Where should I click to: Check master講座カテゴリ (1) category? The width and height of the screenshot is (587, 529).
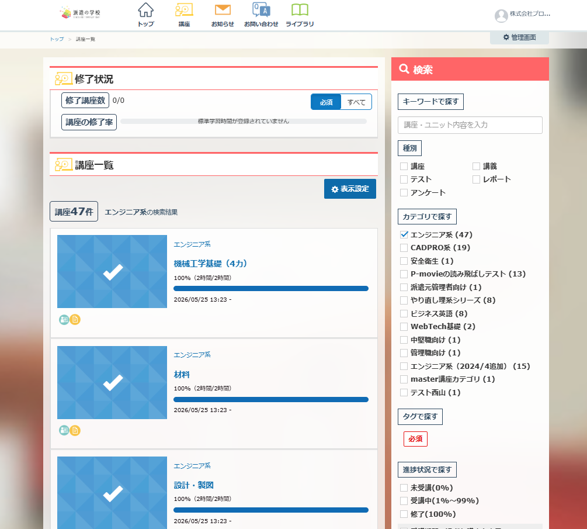pos(404,379)
